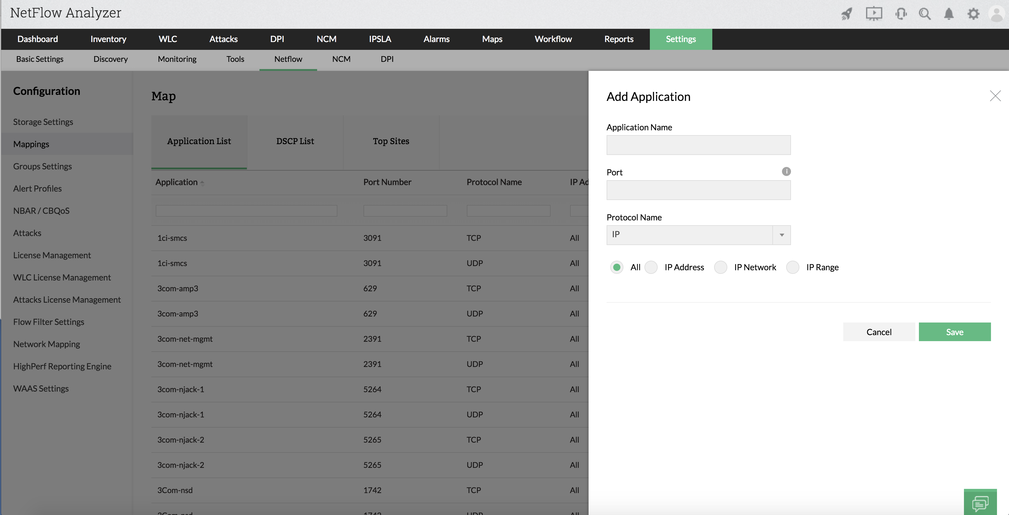Image resolution: width=1009 pixels, height=515 pixels.
Task: Click the Port info icon
Action: pos(786,171)
